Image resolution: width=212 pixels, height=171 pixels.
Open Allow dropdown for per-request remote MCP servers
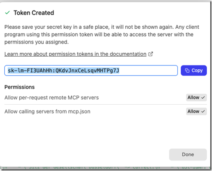196,97
